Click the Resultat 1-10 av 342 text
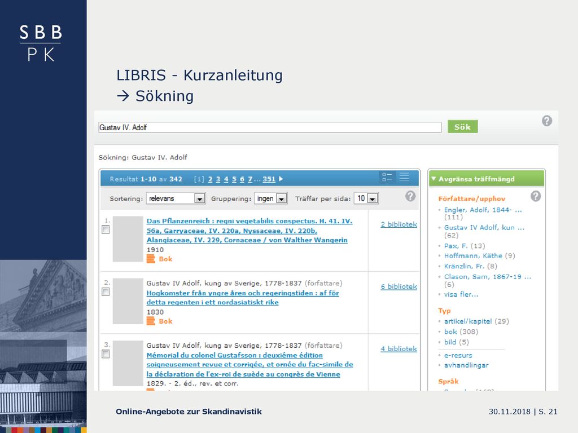The image size is (578, 433). point(146,179)
